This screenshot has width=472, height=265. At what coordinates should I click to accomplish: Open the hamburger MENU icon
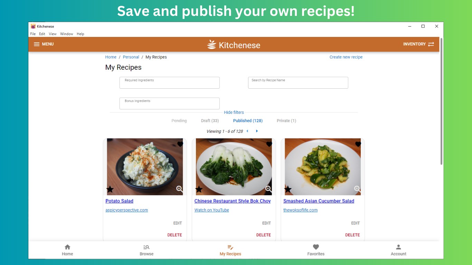37,44
